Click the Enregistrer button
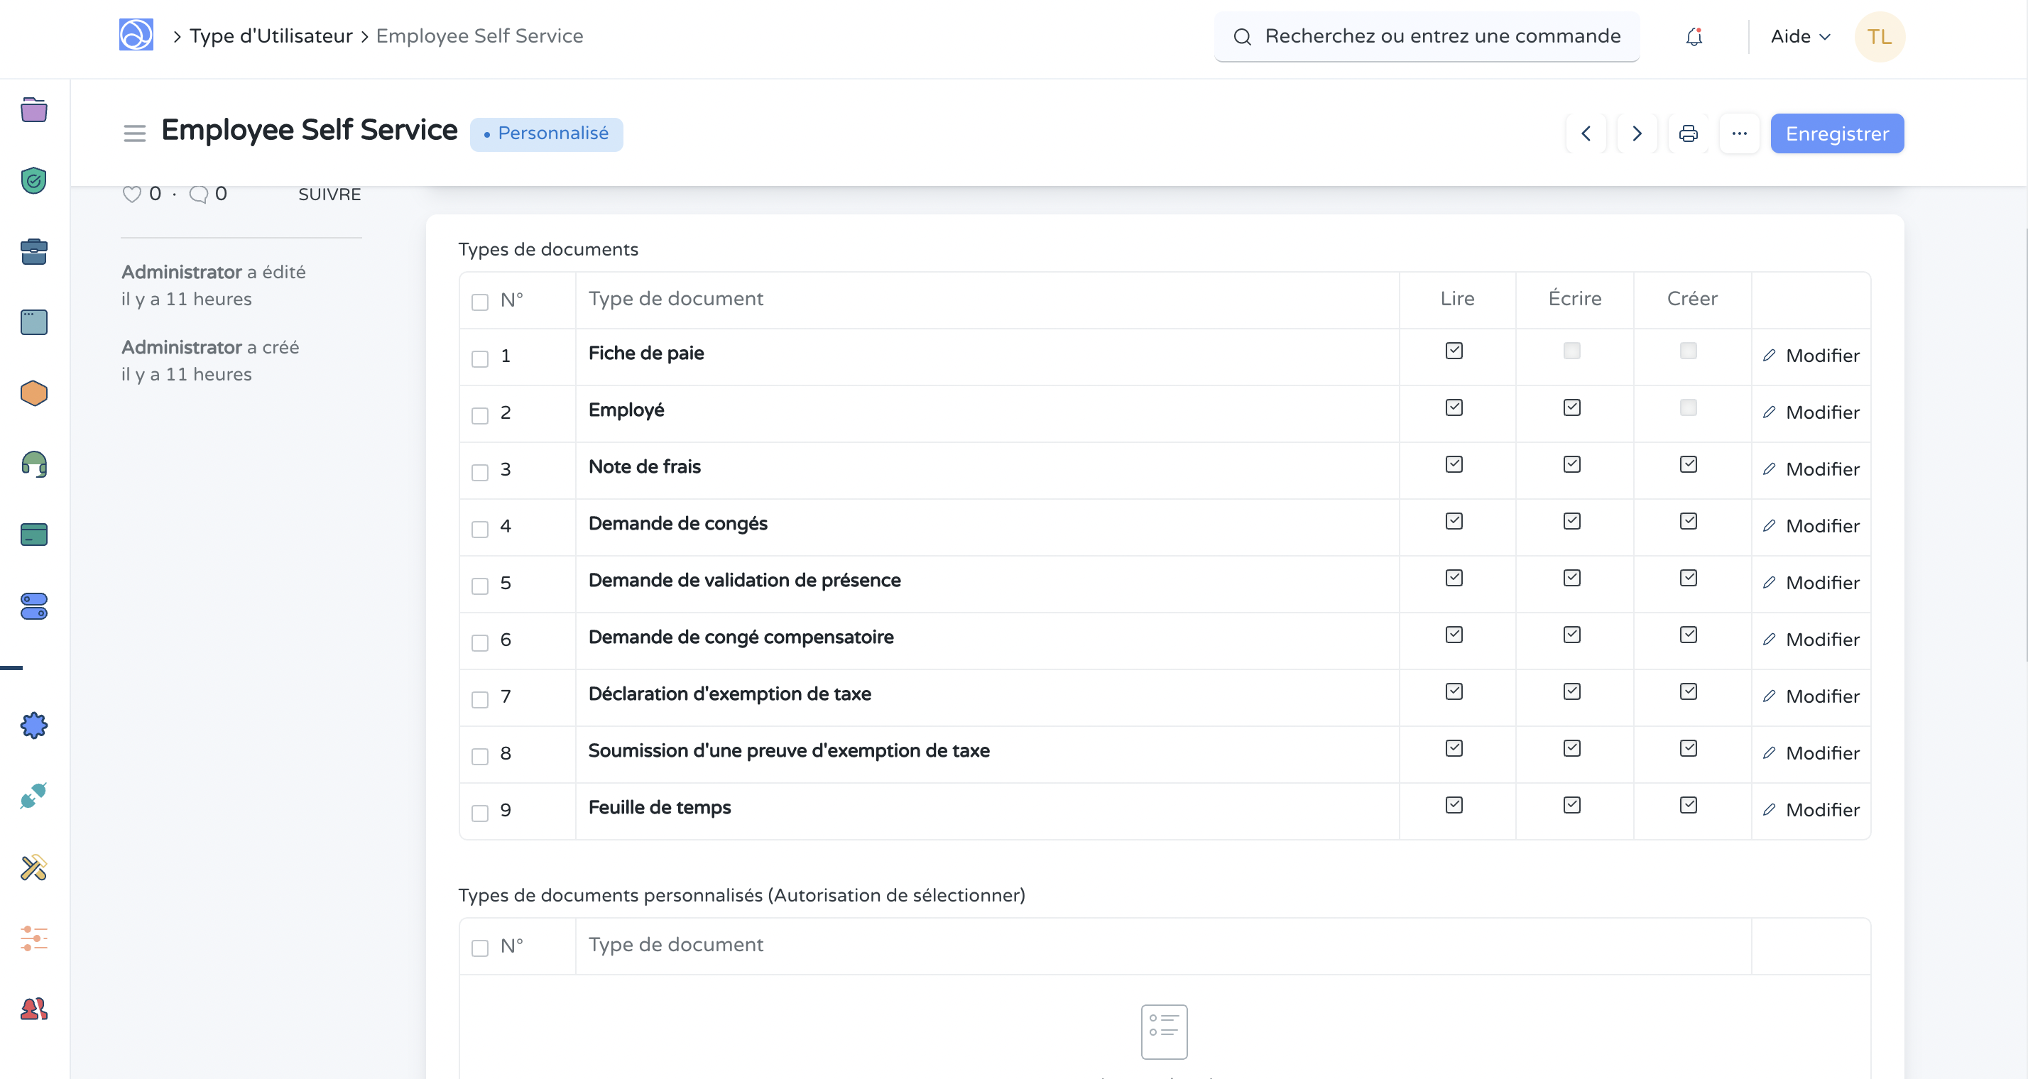The width and height of the screenshot is (2028, 1079). click(x=1837, y=133)
